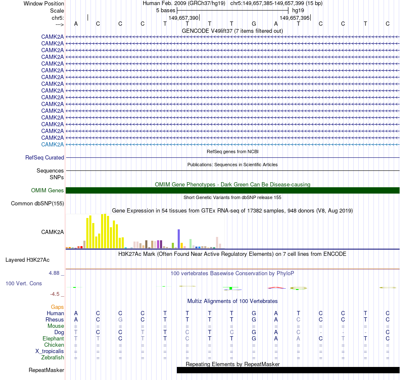Select the Rhesus alignment row label
This screenshot has height=380, width=400.
55,319
